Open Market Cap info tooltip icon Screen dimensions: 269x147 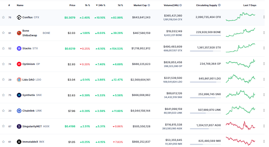pyautogui.click(x=149, y=5)
